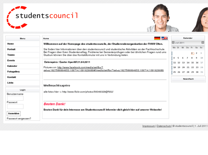
Task: Open the Facebook media pictures link
Action: tap(104, 69)
